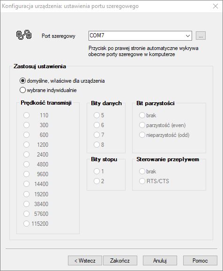Click the '< Wstecz' back button
This screenshot has width=223, height=271.
[x=85, y=260]
